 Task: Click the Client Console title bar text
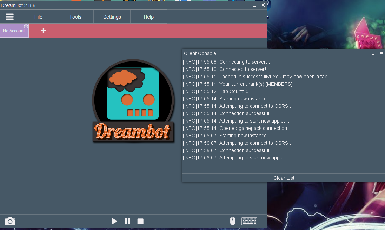[x=200, y=53]
